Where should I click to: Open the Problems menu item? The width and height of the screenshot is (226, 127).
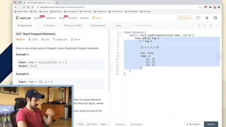[50, 18]
